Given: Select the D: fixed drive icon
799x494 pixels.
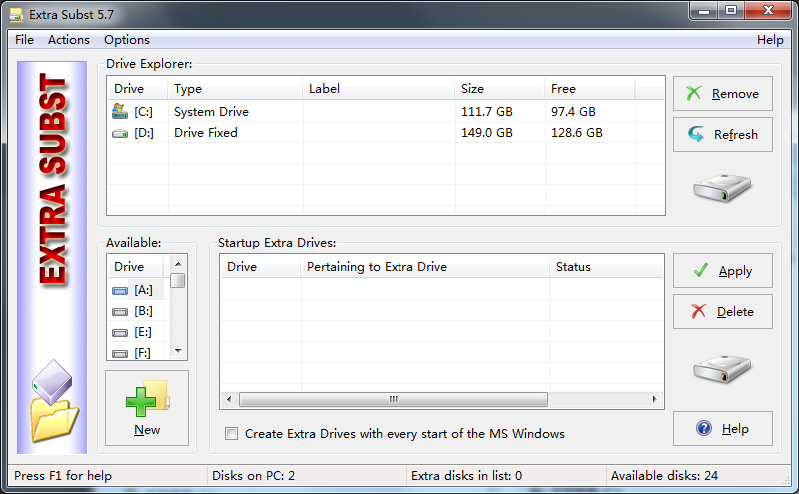Looking at the screenshot, I should pyautogui.click(x=120, y=133).
